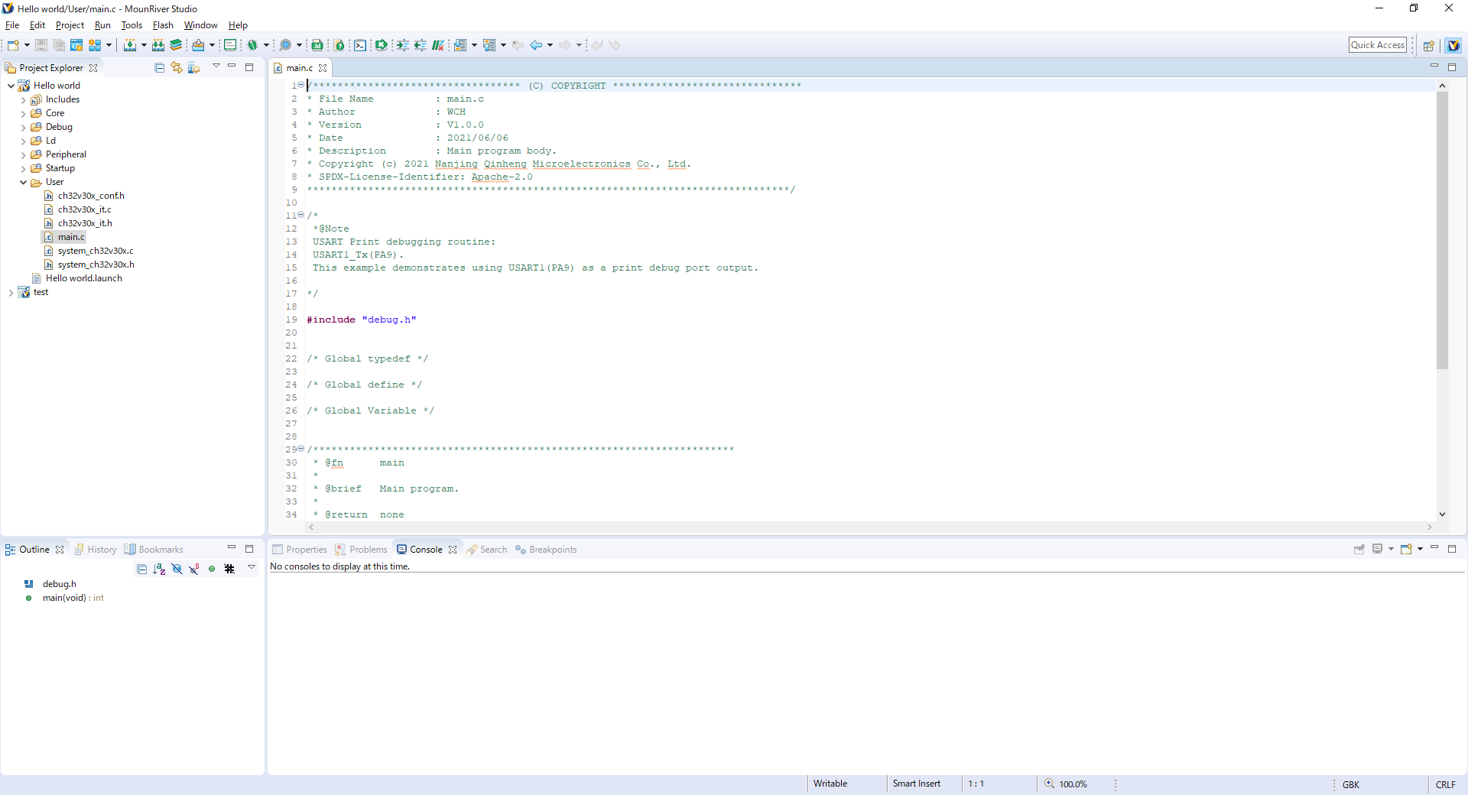Click Collapse All icon in Outline toolbar
The height and width of the screenshot is (795, 1468).
(x=141, y=569)
